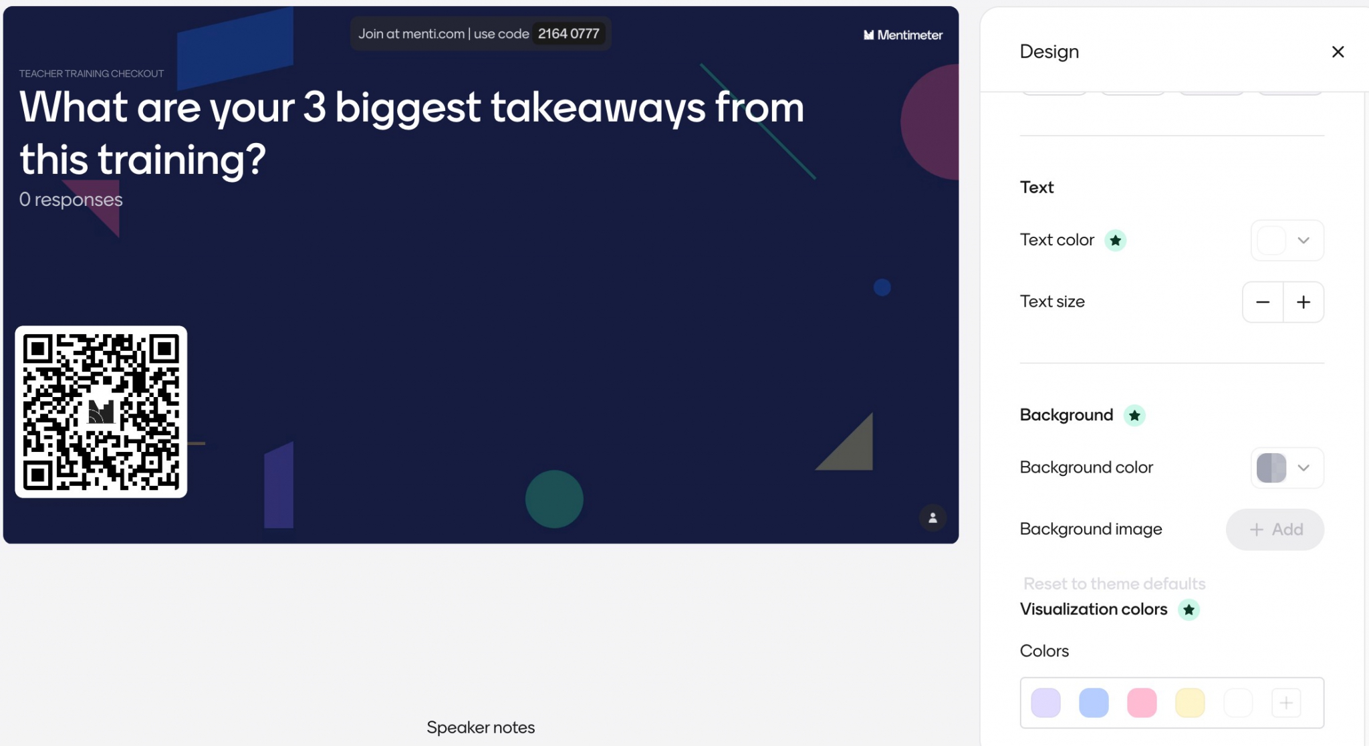Select the lavender visualization color
Screen dimensions: 1369x746
pos(1045,703)
